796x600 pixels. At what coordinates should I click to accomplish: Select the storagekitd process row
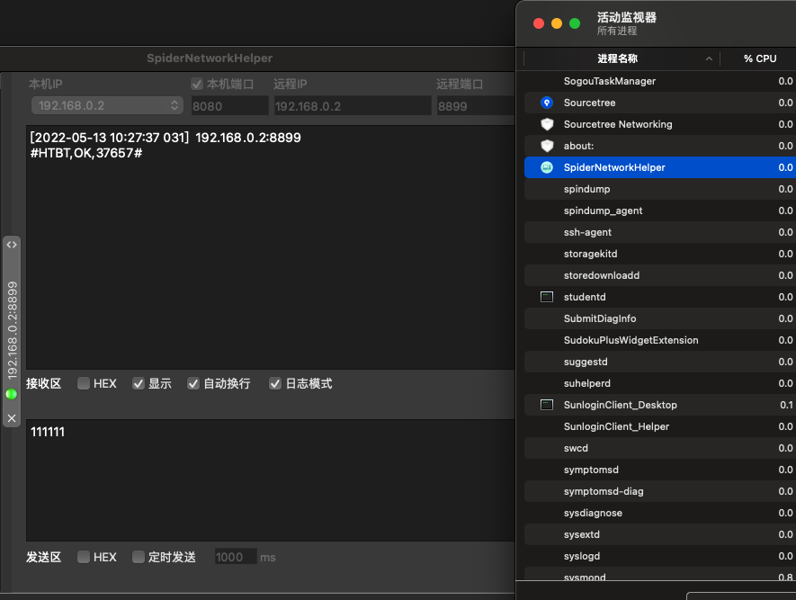660,254
